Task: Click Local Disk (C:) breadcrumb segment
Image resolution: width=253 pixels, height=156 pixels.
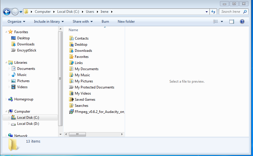Action: pyautogui.click(x=68, y=12)
